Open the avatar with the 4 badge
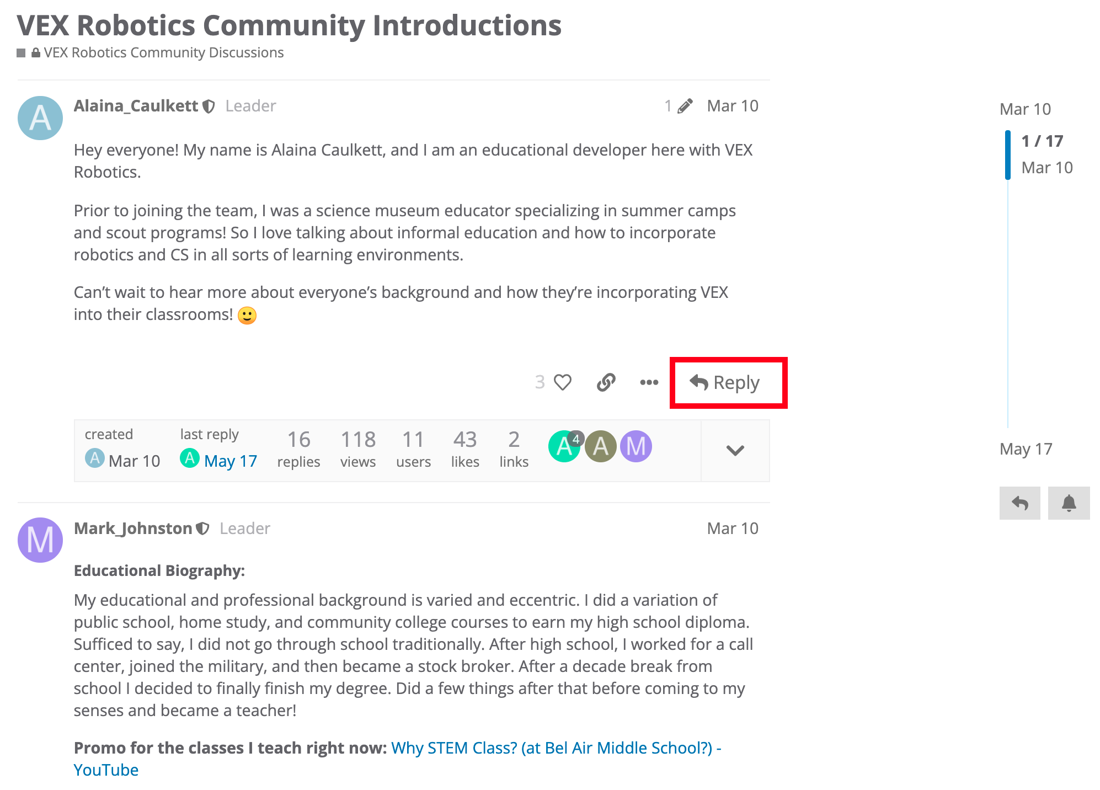This screenshot has width=1100, height=790. click(563, 446)
